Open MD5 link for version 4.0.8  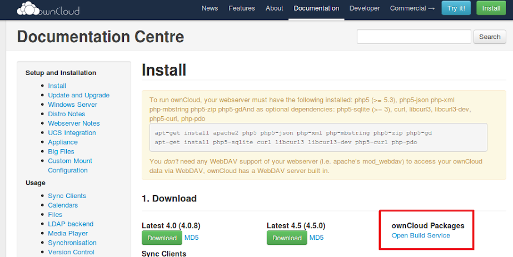[x=191, y=238]
